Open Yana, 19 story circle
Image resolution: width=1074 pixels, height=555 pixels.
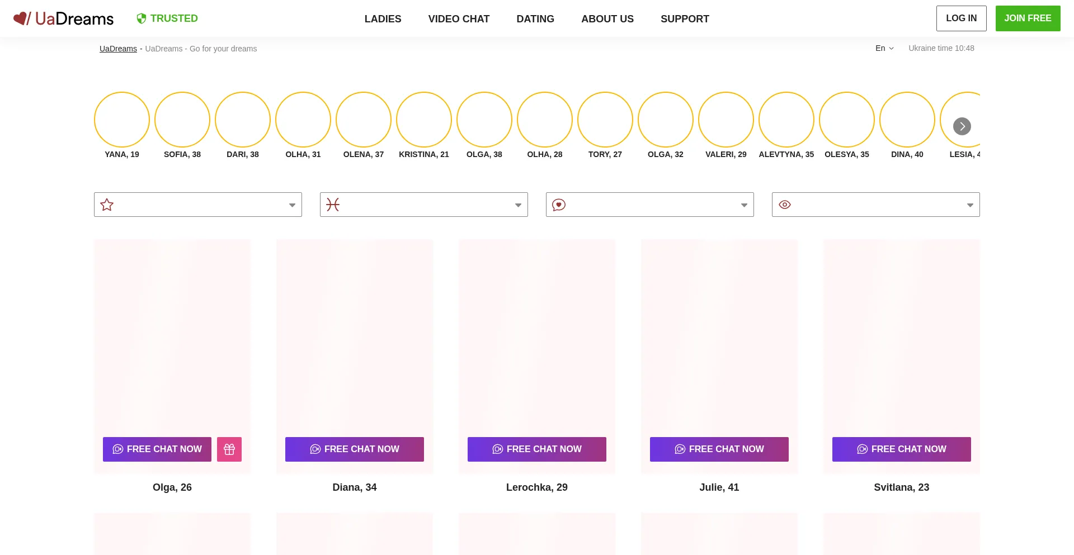point(122,120)
